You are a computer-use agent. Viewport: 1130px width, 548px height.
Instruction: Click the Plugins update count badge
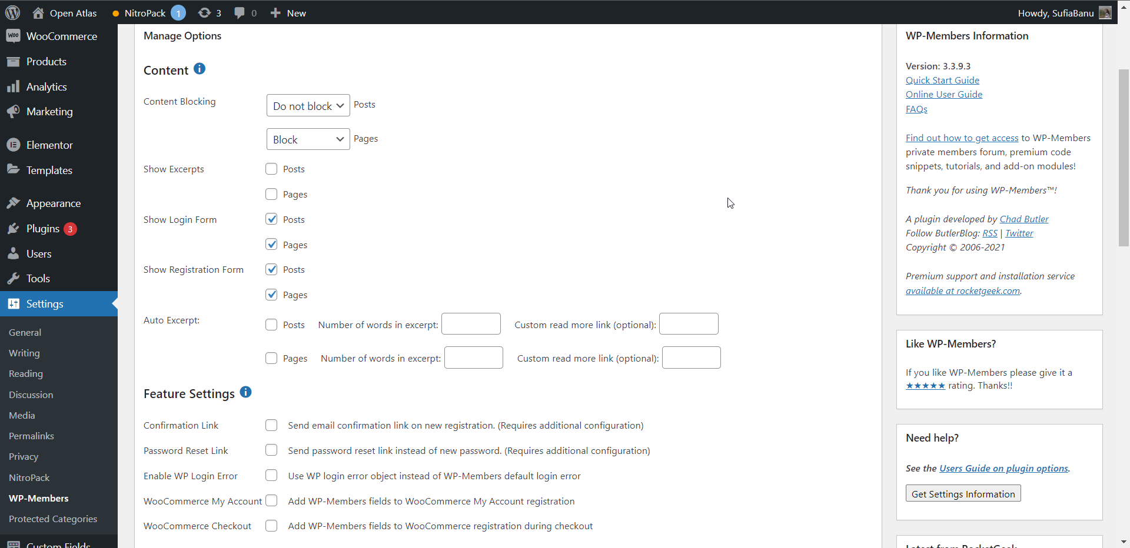70,229
